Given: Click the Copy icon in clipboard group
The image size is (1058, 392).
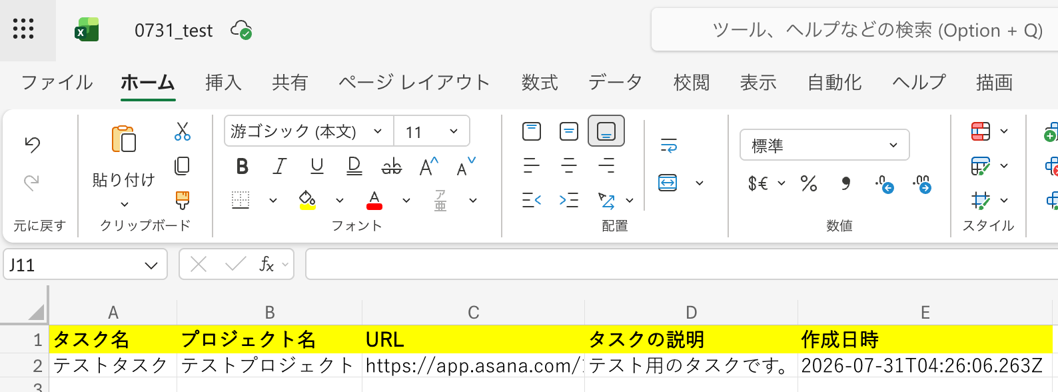Looking at the screenshot, I should (182, 166).
